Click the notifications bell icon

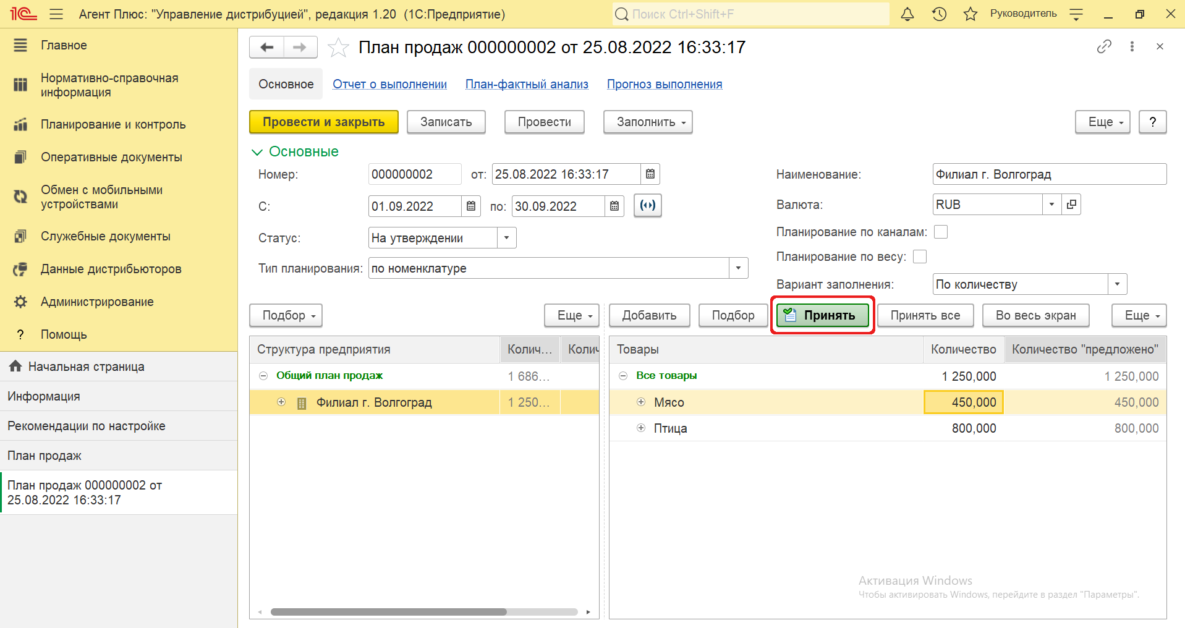pyautogui.click(x=907, y=14)
